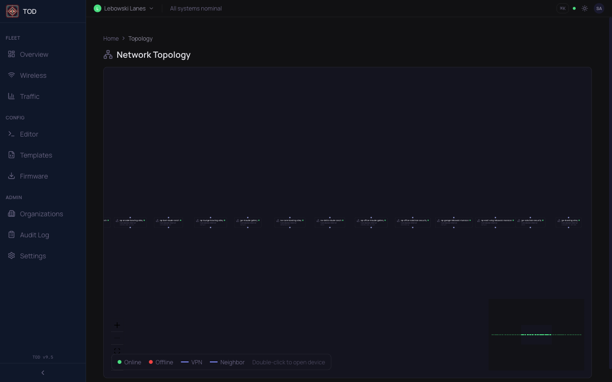The width and height of the screenshot is (612, 382).
Task: Open the Traffic charts page
Action: [30, 96]
